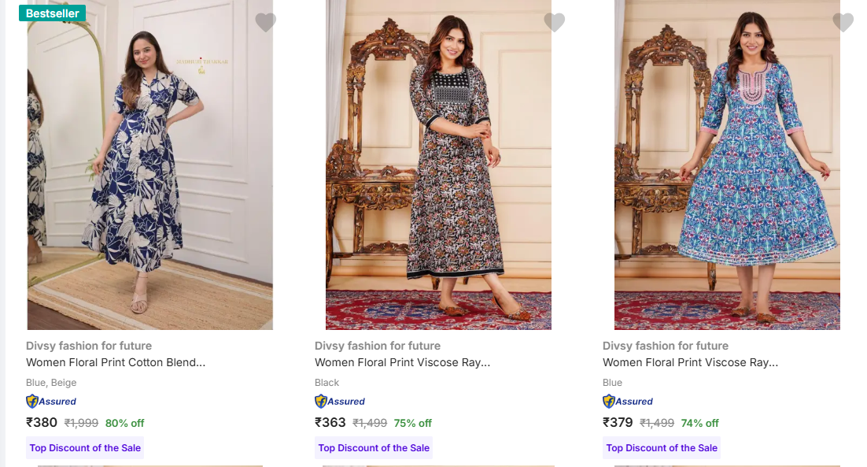Open the blue Anarkali kurta image

[727, 173]
